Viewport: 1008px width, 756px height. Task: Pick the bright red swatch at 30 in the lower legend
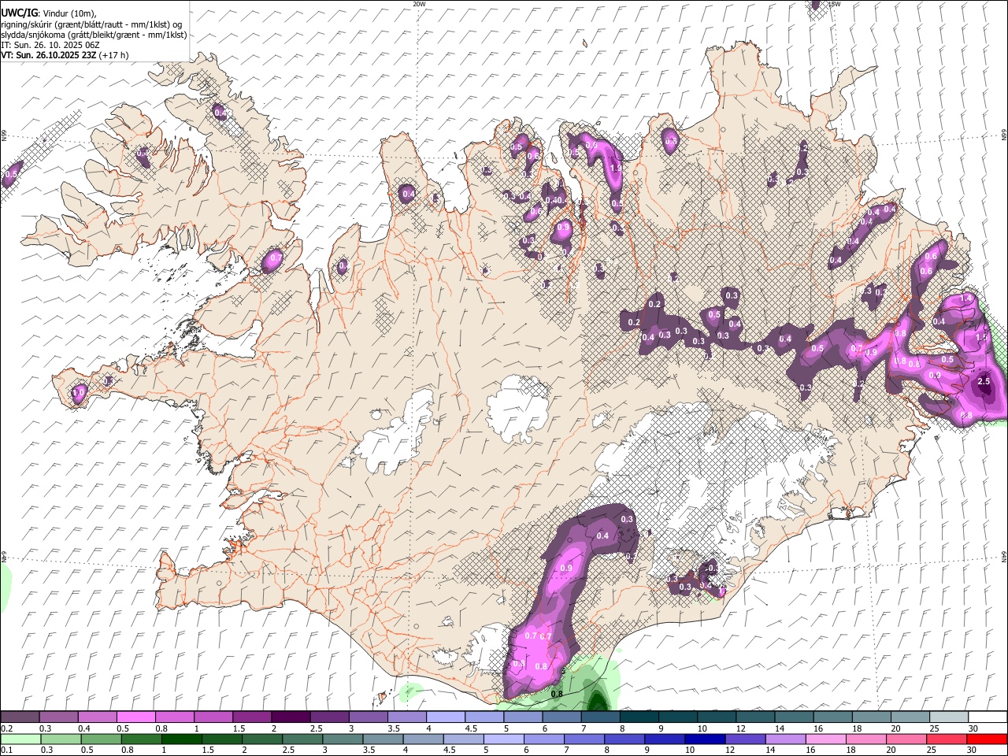pyautogui.click(x=987, y=739)
